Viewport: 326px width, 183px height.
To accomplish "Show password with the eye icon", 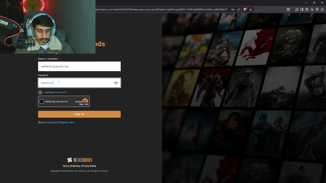I will pyautogui.click(x=116, y=83).
